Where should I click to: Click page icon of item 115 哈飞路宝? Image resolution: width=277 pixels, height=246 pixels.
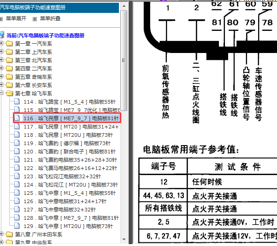[17, 110]
